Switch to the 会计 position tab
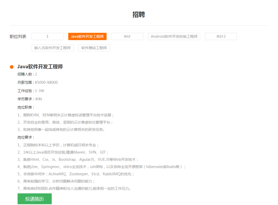Image resolution: width=278 pixels, height=205 pixels. click(127, 36)
